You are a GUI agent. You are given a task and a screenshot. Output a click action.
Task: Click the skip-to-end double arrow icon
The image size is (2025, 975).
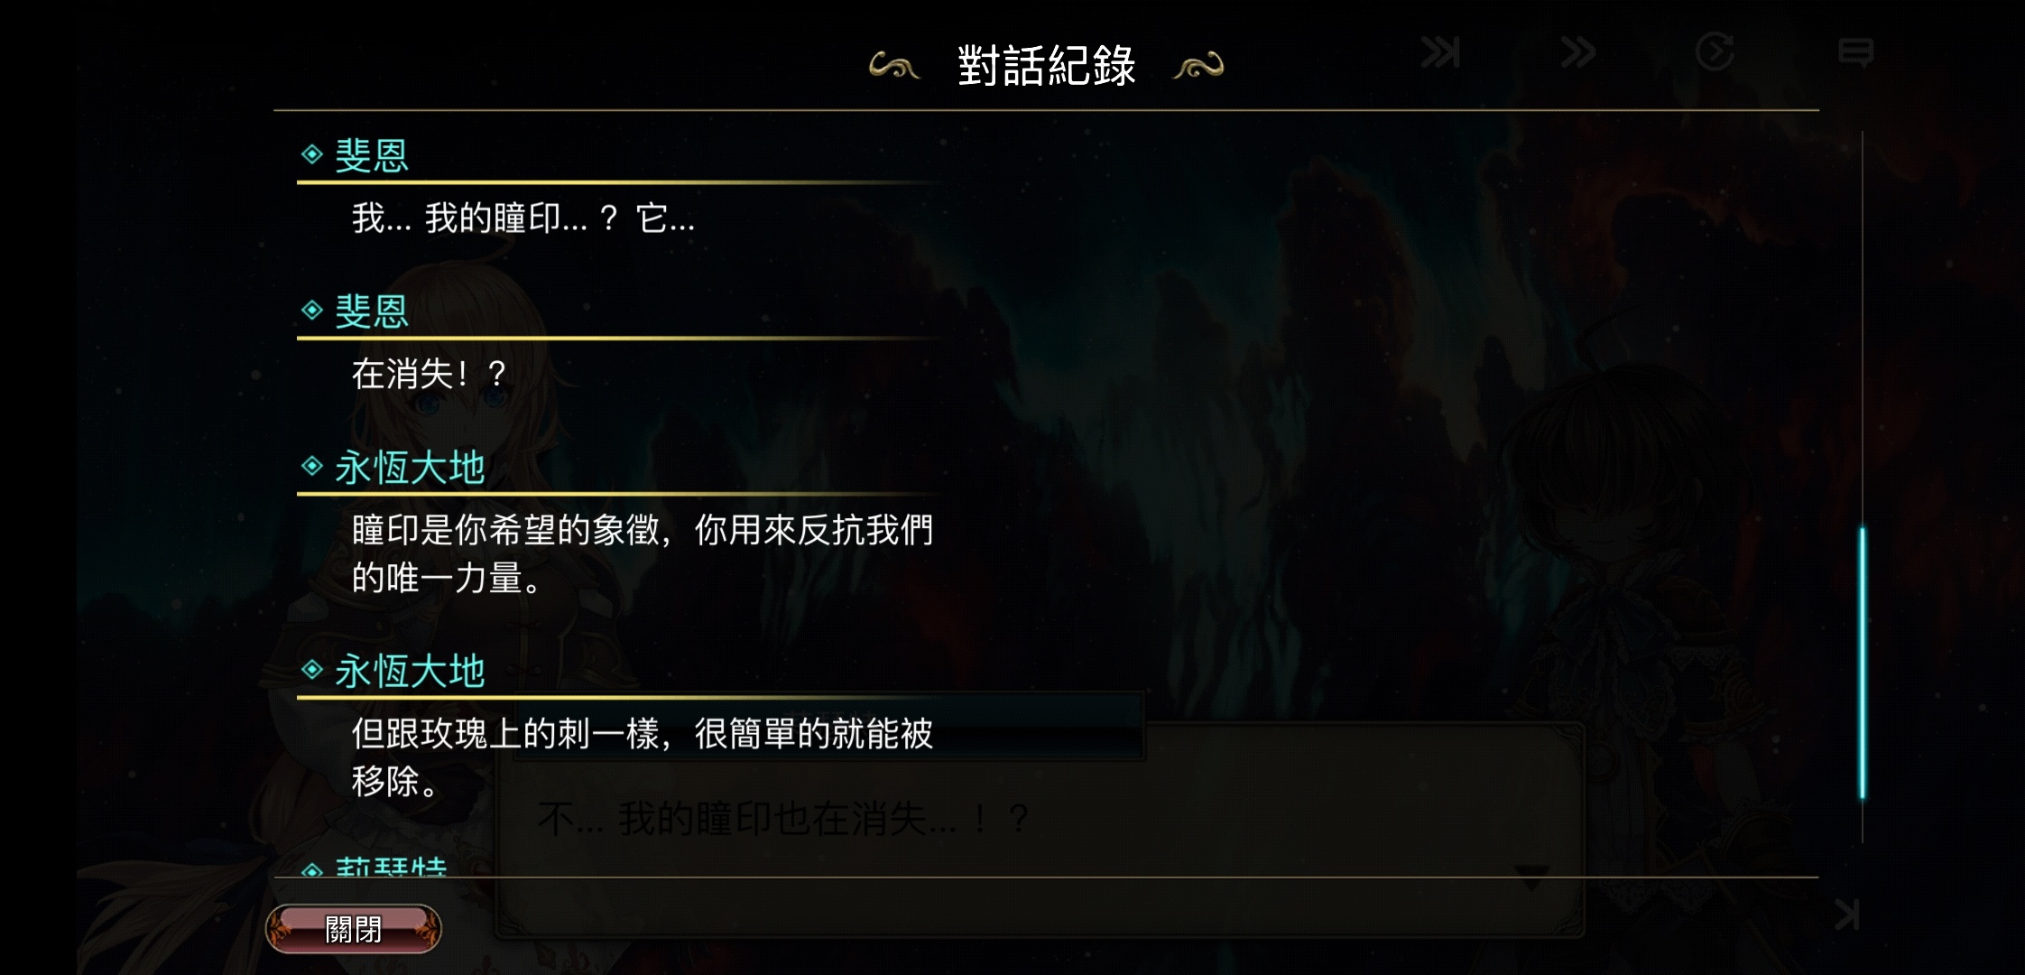coord(1440,52)
